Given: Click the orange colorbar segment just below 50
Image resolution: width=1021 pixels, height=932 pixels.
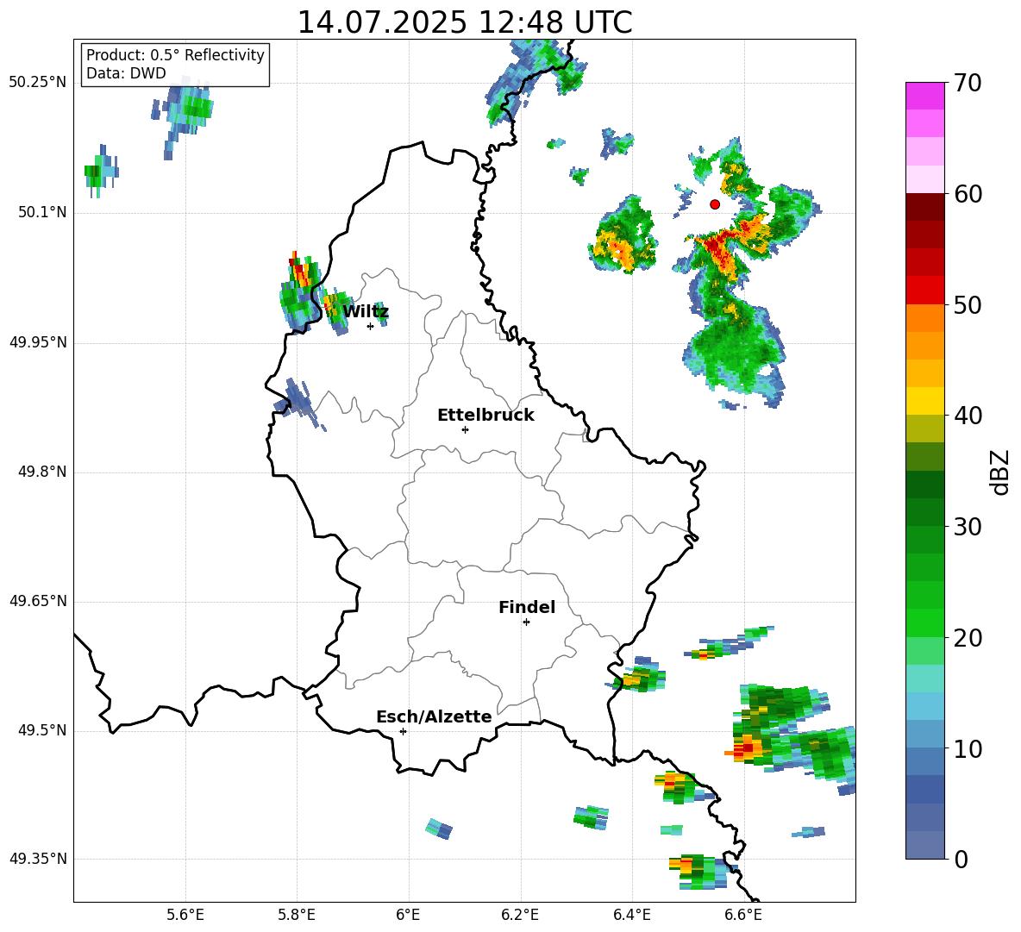Looking at the screenshot, I should pyautogui.click(x=924, y=317).
